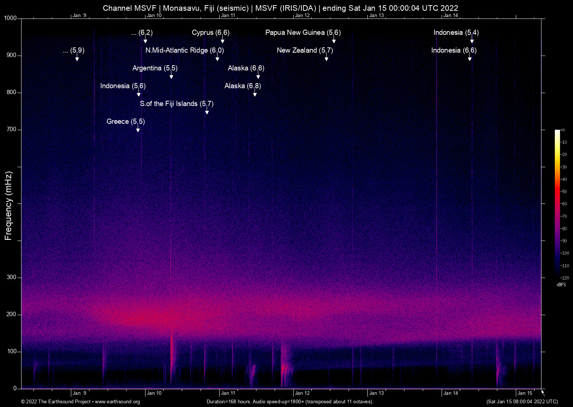The height and width of the screenshot is (407, 573).
Task: Click the Earthsound Project copyright text
Action: (x=56, y=402)
